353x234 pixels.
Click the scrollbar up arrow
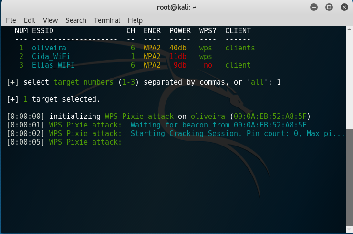349,29
